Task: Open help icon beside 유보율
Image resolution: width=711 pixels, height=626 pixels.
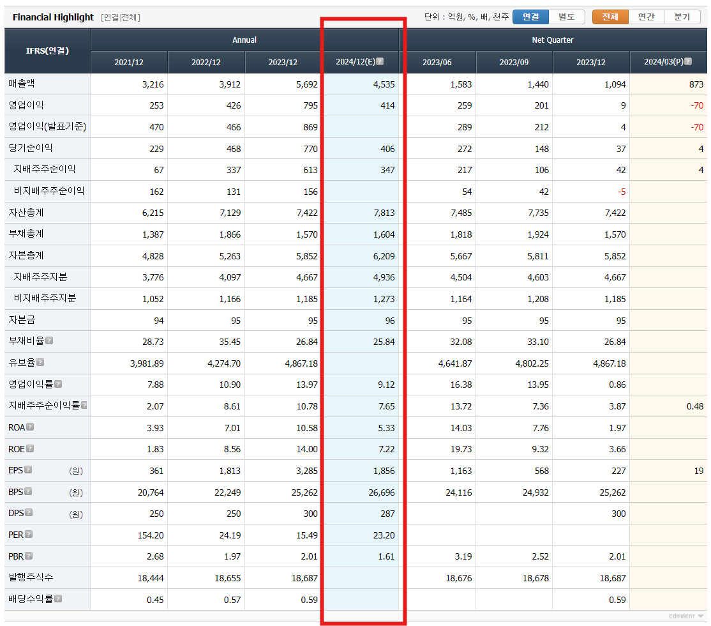Action: pos(40,362)
